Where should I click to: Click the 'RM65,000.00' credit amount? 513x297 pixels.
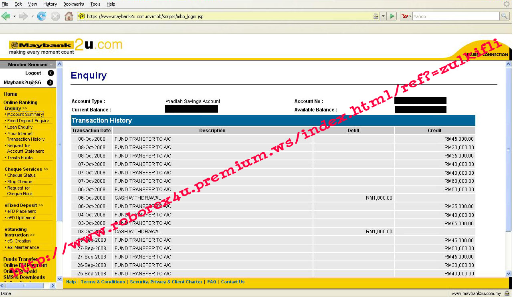tap(459, 223)
